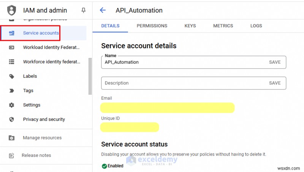Open Workload Identity Federation
Image resolution: width=304 pixels, height=172 pixels.
tap(51, 47)
